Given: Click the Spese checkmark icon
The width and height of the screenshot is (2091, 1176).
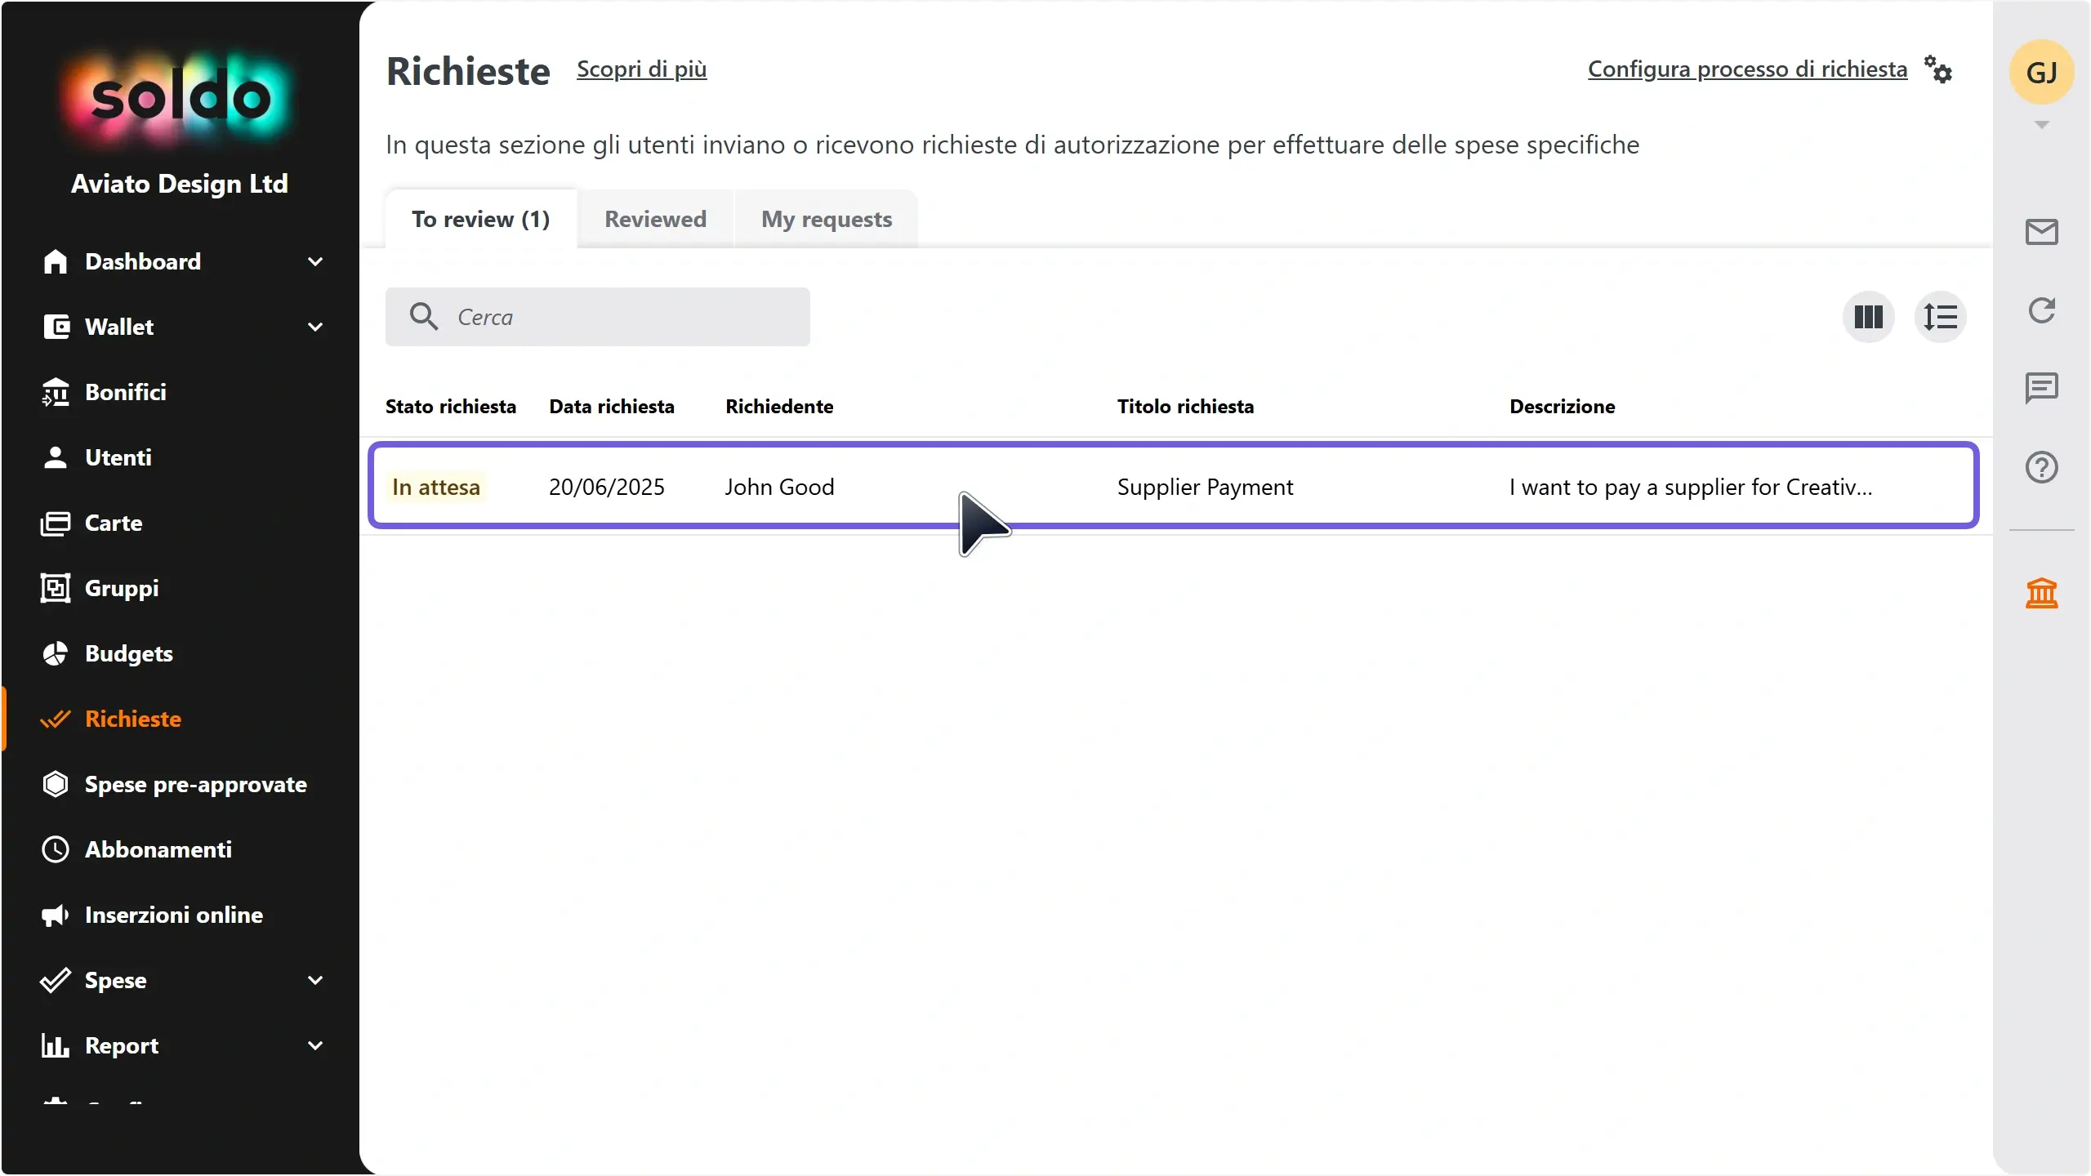Looking at the screenshot, I should [x=55, y=980].
